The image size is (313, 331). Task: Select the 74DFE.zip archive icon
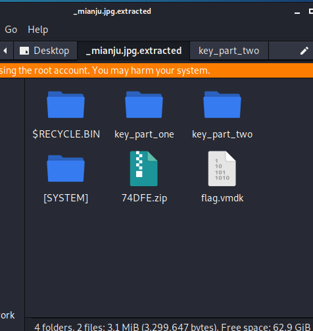[x=144, y=168]
